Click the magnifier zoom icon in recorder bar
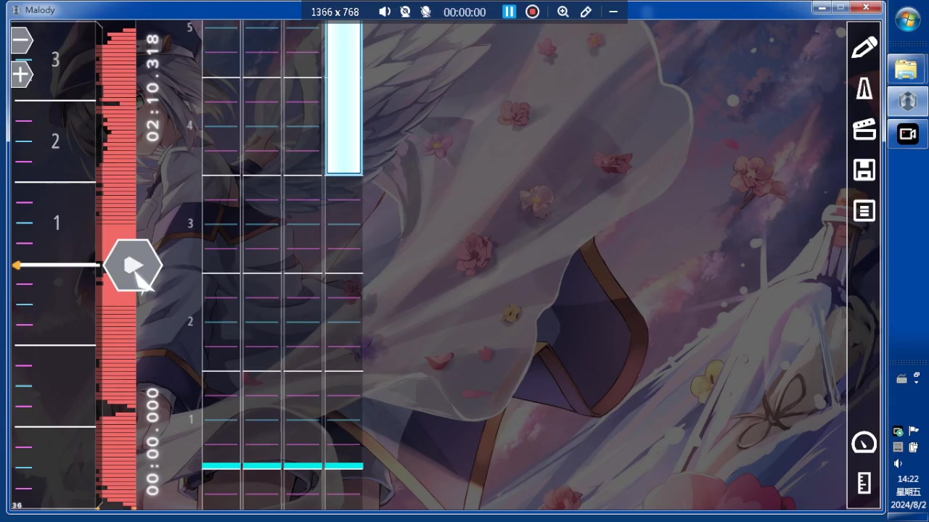929x522 pixels. (x=563, y=12)
